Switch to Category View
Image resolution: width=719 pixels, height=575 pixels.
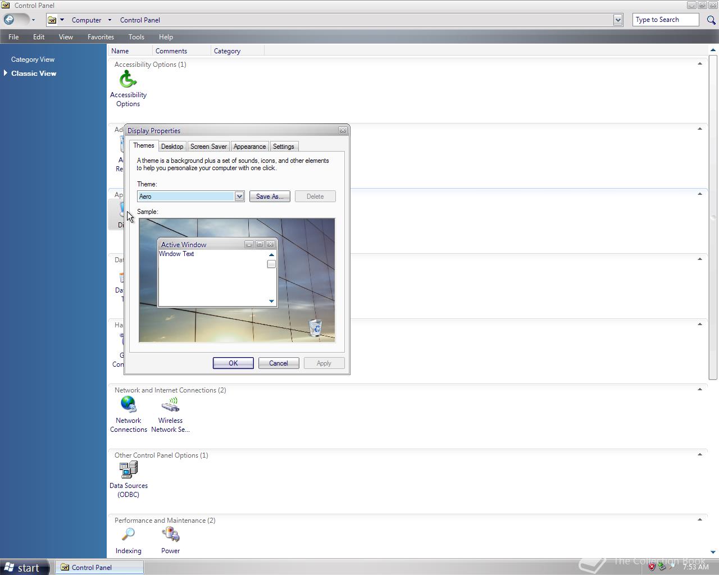[x=33, y=59]
